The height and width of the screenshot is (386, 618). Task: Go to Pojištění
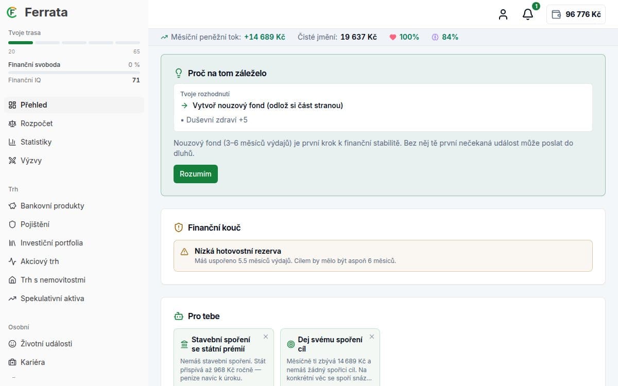click(74, 224)
